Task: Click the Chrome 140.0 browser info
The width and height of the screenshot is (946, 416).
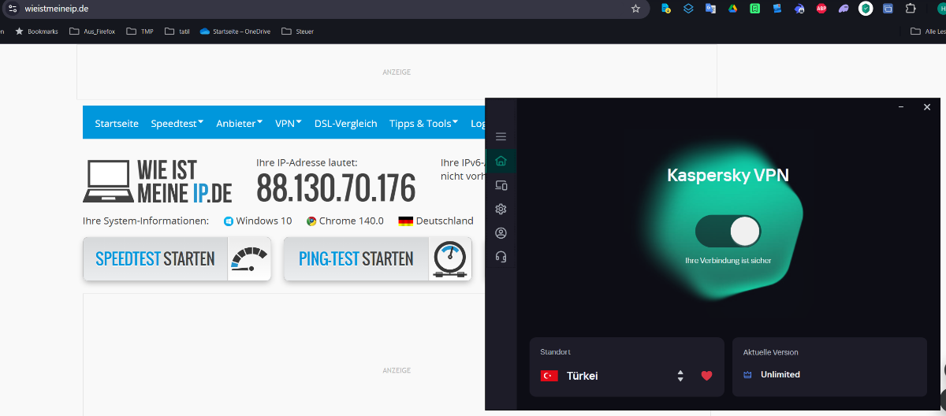Action: [345, 221]
